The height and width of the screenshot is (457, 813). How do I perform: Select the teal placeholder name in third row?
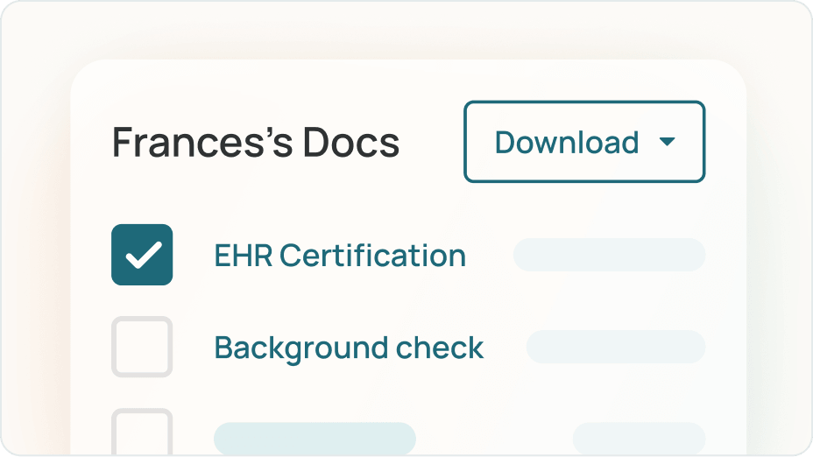pos(315,438)
